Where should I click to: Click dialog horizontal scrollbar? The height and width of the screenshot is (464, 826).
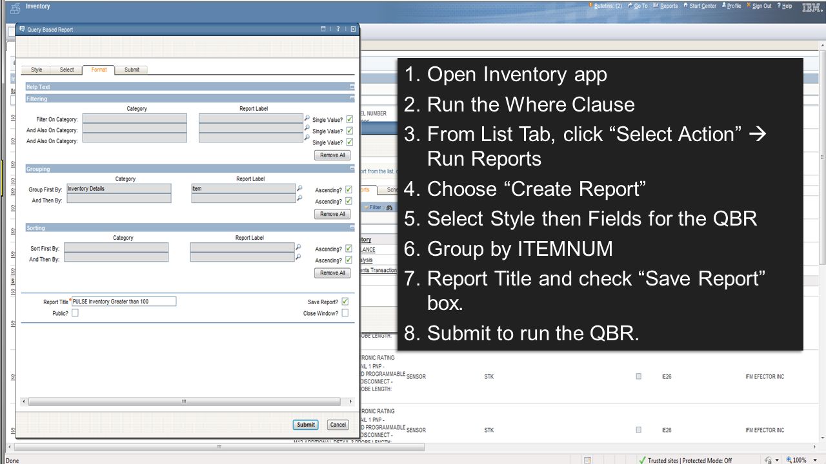183,401
